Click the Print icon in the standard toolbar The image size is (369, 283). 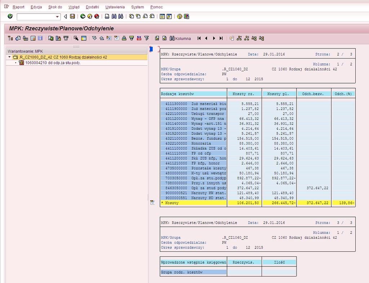[x=107, y=17]
